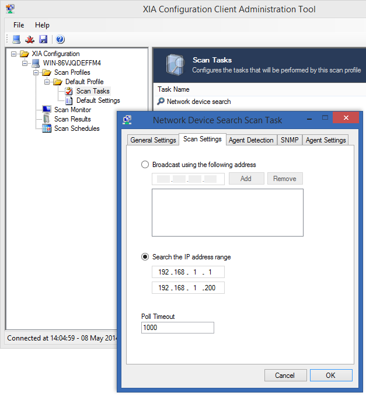Click the connect to computer toolbar icon
The width and height of the screenshot is (366, 396).
tap(16, 39)
